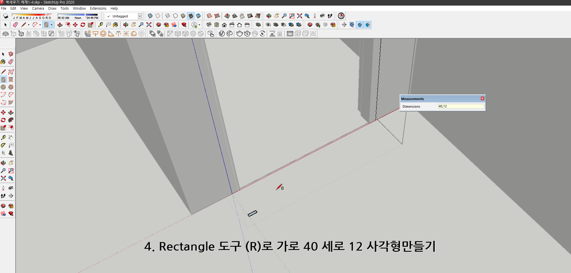Image resolution: width=571 pixels, height=273 pixels.
Task: Open LayOut send icon in top toolbar
Action: pyautogui.click(x=174, y=25)
